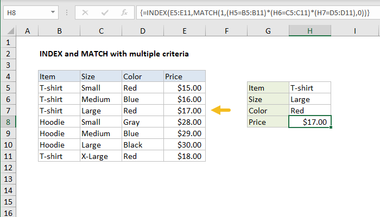
Task: Click the 'Gray' color cell
Action: [143, 122]
